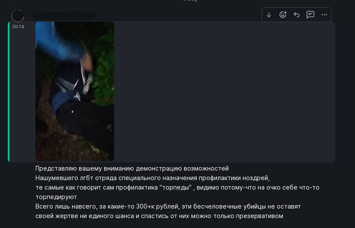The image size is (355, 228).
Task: Open the attached dark photo thumbnail
Action: coord(75,91)
